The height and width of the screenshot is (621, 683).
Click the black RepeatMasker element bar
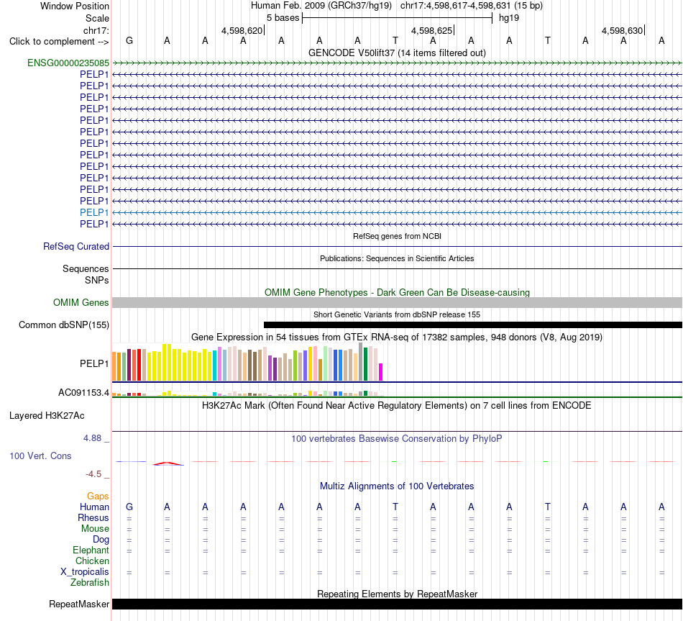coord(397,604)
